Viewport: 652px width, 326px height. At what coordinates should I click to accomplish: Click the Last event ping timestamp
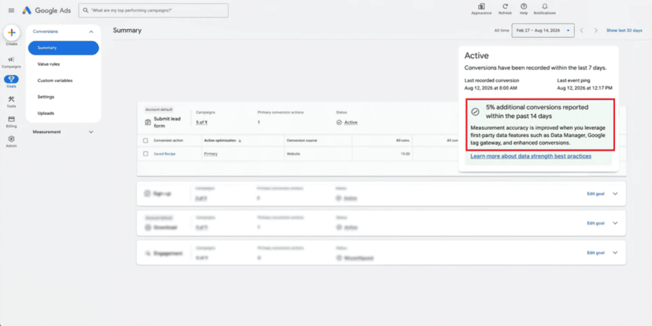pyautogui.click(x=585, y=88)
